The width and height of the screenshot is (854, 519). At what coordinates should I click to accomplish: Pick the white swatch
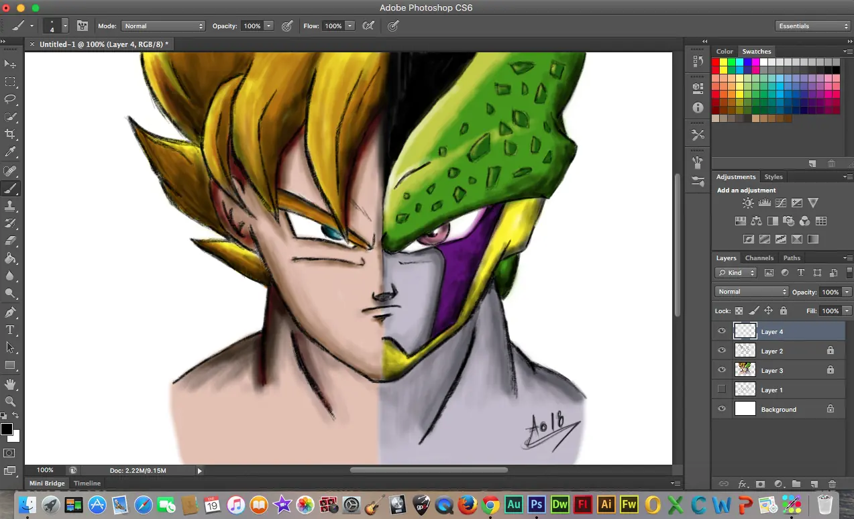point(763,62)
